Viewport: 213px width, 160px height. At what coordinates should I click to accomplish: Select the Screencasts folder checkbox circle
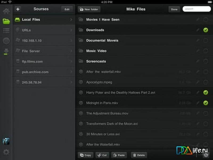click(x=206, y=61)
